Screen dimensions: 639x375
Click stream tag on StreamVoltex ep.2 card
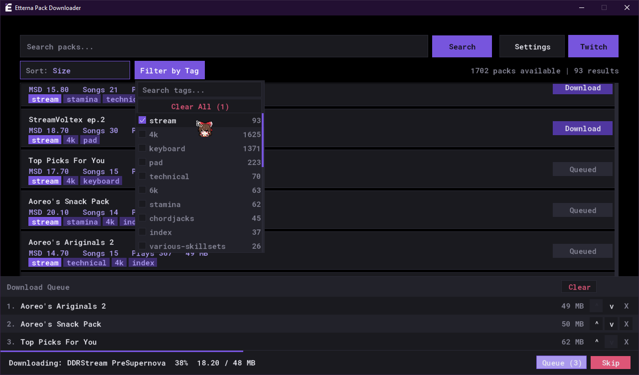pos(45,140)
